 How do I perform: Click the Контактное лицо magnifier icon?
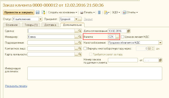80,48
